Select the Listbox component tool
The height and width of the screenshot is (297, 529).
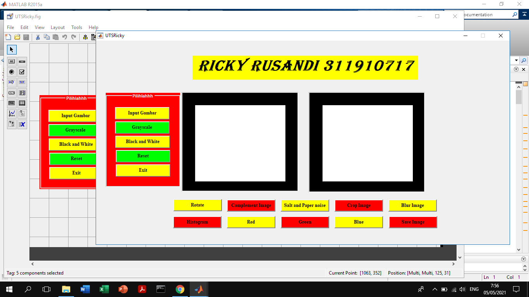click(x=22, y=93)
